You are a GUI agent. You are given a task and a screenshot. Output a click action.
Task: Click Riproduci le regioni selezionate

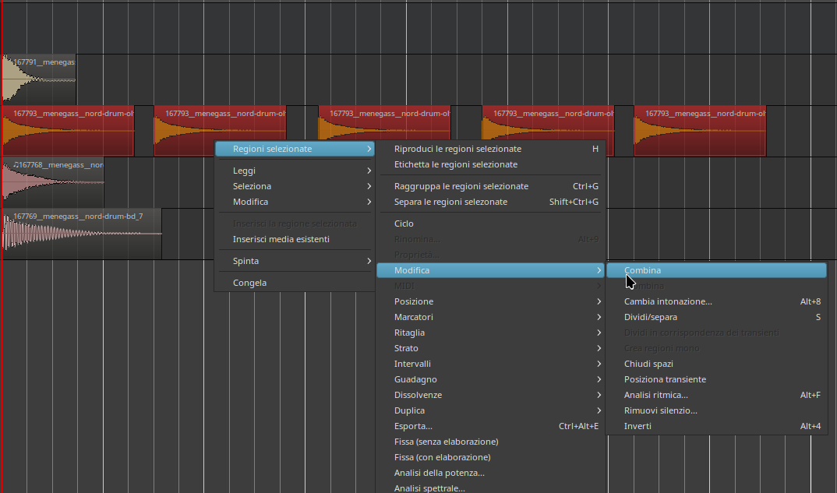(x=457, y=149)
